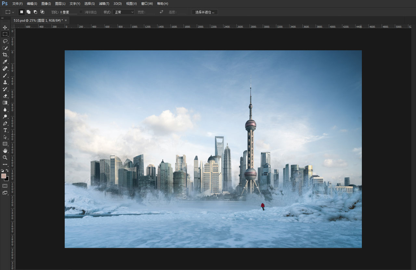The height and width of the screenshot is (270, 416).
Task: Select the Eraser tool
Action: (x=5, y=96)
